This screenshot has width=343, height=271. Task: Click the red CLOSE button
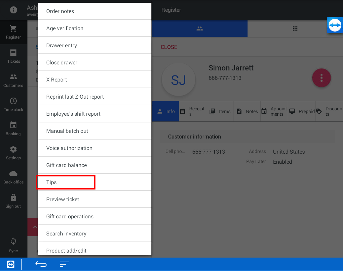(x=169, y=47)
